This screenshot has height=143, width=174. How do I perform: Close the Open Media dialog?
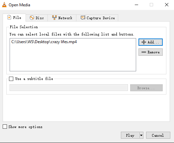coord(167,5)
